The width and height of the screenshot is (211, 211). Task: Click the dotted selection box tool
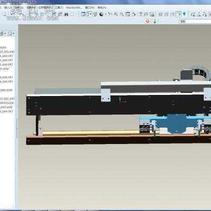click(72, 14)
